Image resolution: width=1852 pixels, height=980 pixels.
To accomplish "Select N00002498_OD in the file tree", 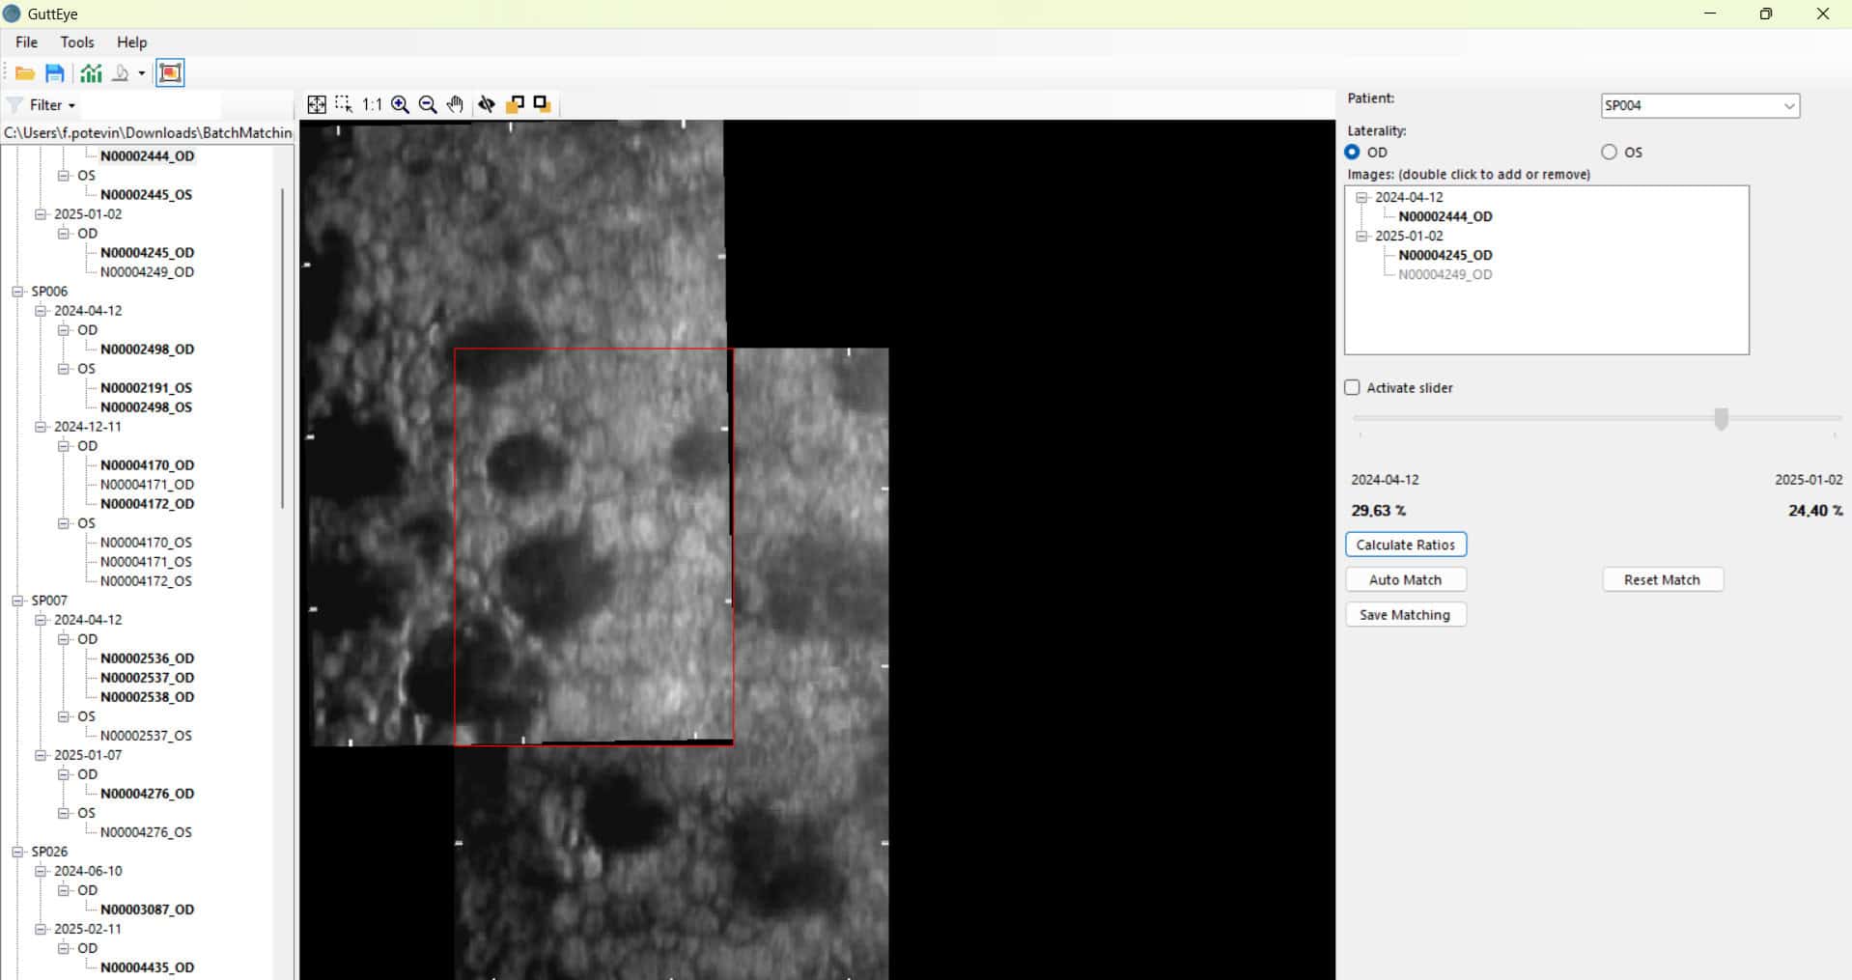I will click(x=148, y=349).
